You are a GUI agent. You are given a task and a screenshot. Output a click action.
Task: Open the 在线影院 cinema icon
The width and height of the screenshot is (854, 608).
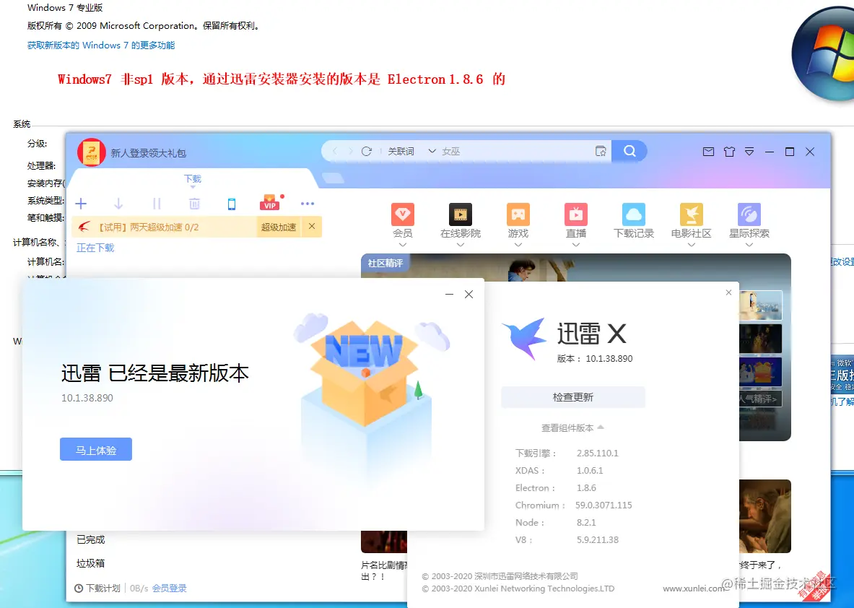461,214
